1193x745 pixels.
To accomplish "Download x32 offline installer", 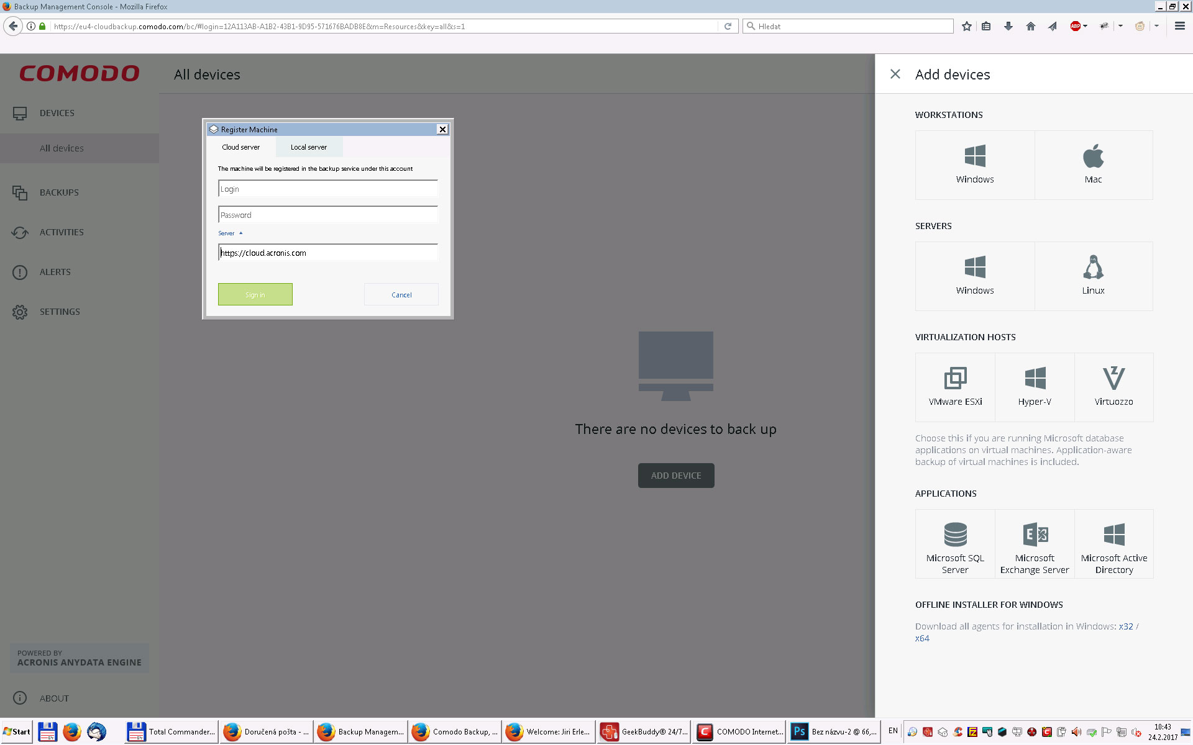I will (x=1126, y=626).
